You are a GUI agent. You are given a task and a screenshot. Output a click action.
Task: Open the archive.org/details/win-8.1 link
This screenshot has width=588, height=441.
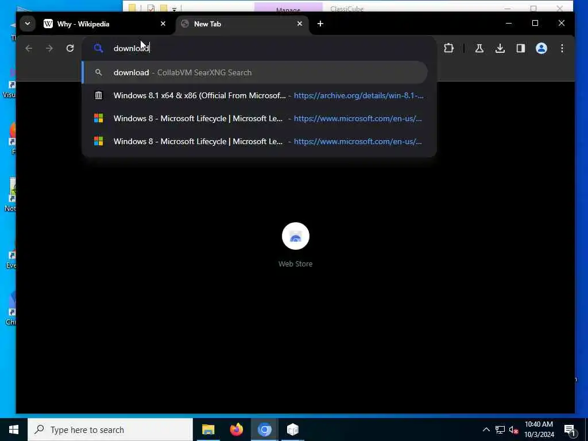(358, 96)
